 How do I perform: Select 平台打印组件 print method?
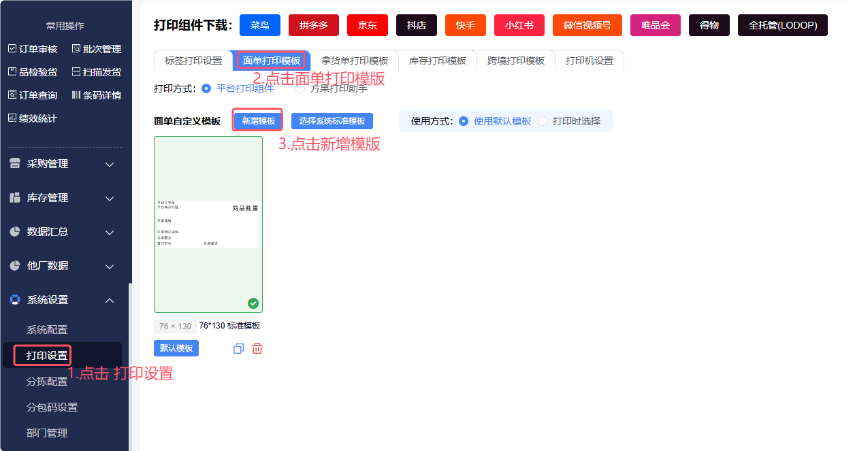[238, 88]
